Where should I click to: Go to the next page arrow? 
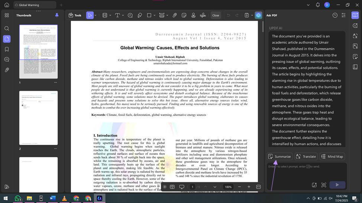point(215,187)
